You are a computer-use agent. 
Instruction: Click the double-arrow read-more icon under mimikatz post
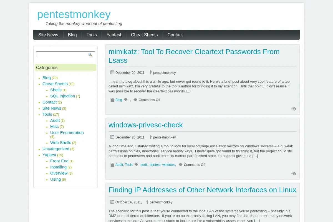pos(294,109)
